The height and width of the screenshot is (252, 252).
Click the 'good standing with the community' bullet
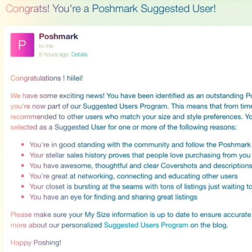pos(140,145)
